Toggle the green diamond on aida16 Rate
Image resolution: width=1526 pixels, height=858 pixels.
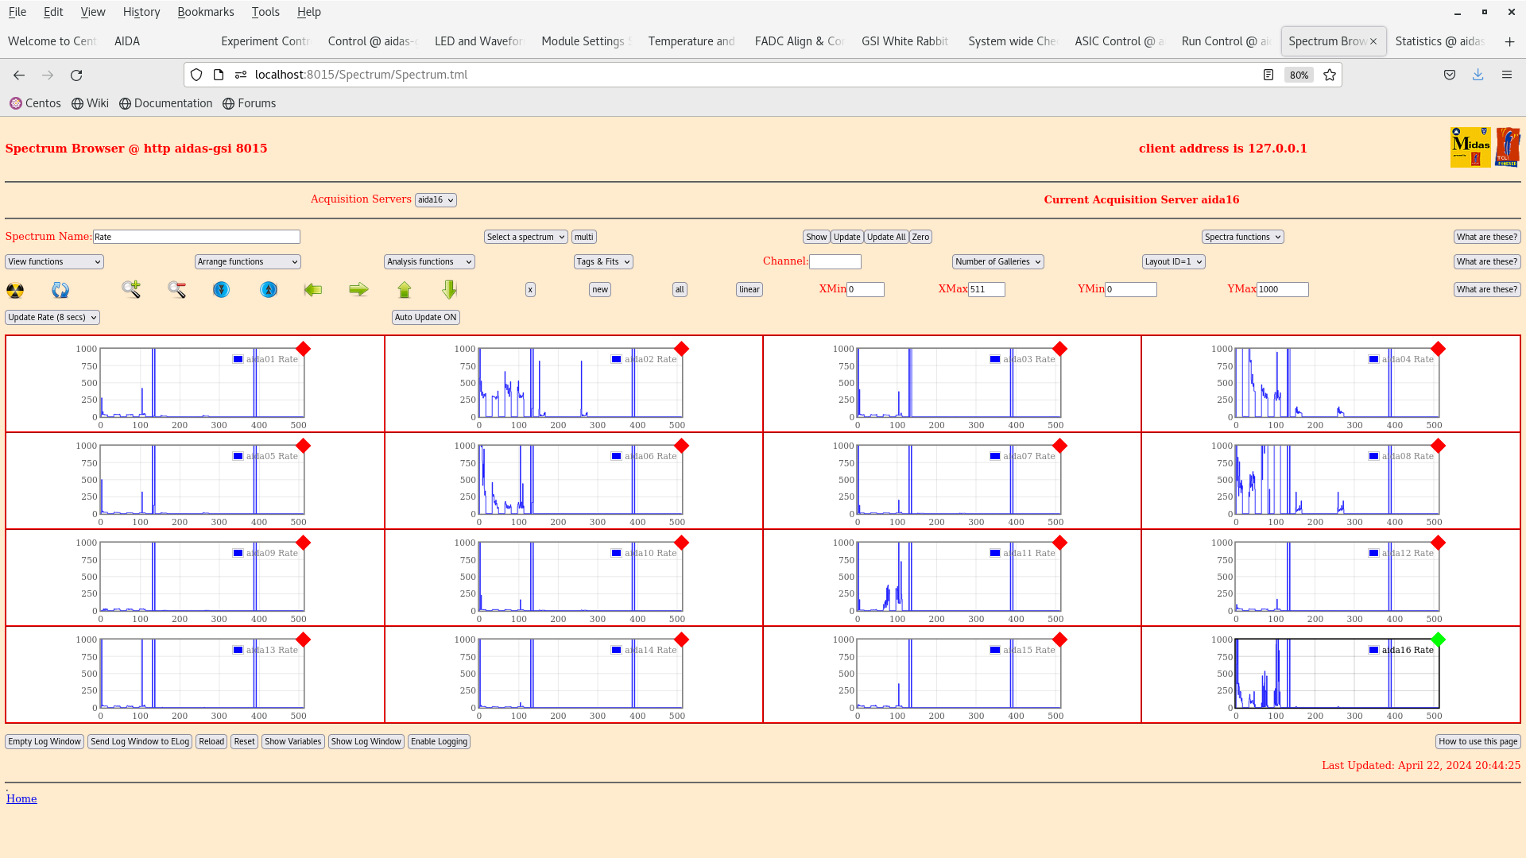[x=1439, y=640]
